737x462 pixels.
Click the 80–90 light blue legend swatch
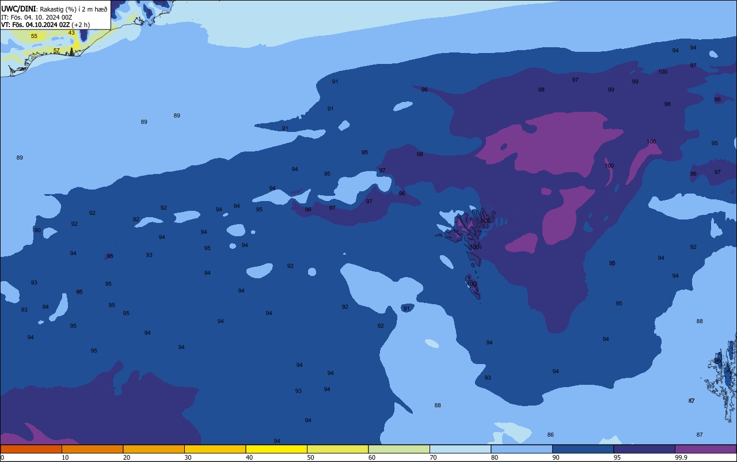(x=522, y=449)
